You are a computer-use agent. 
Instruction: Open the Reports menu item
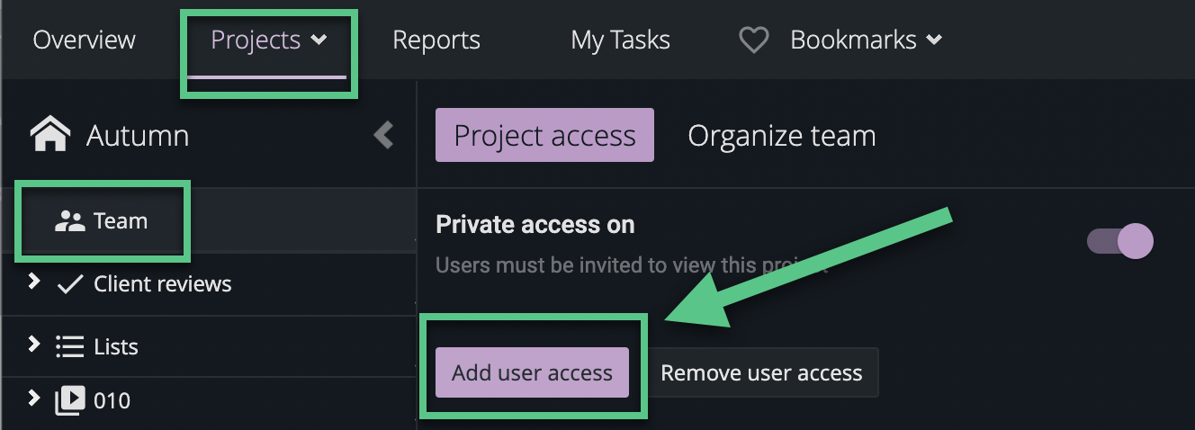click(436, 40)
